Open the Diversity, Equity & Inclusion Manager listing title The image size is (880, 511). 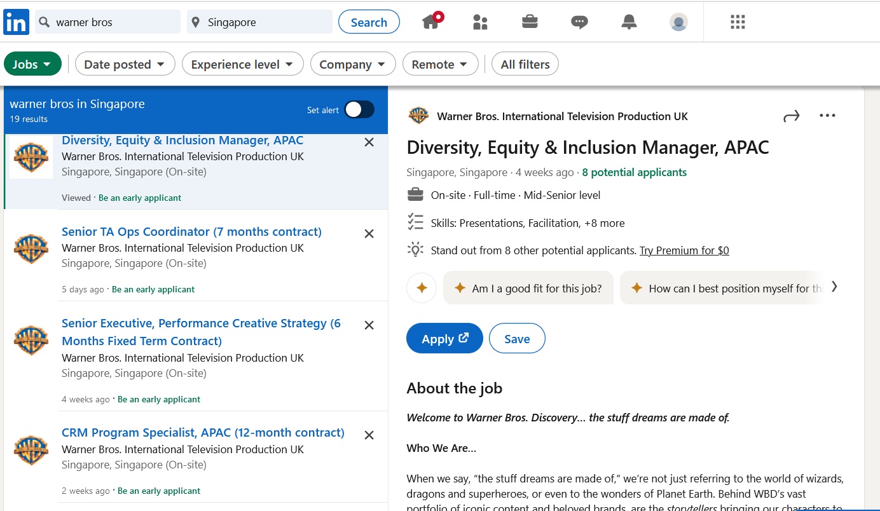182,140
